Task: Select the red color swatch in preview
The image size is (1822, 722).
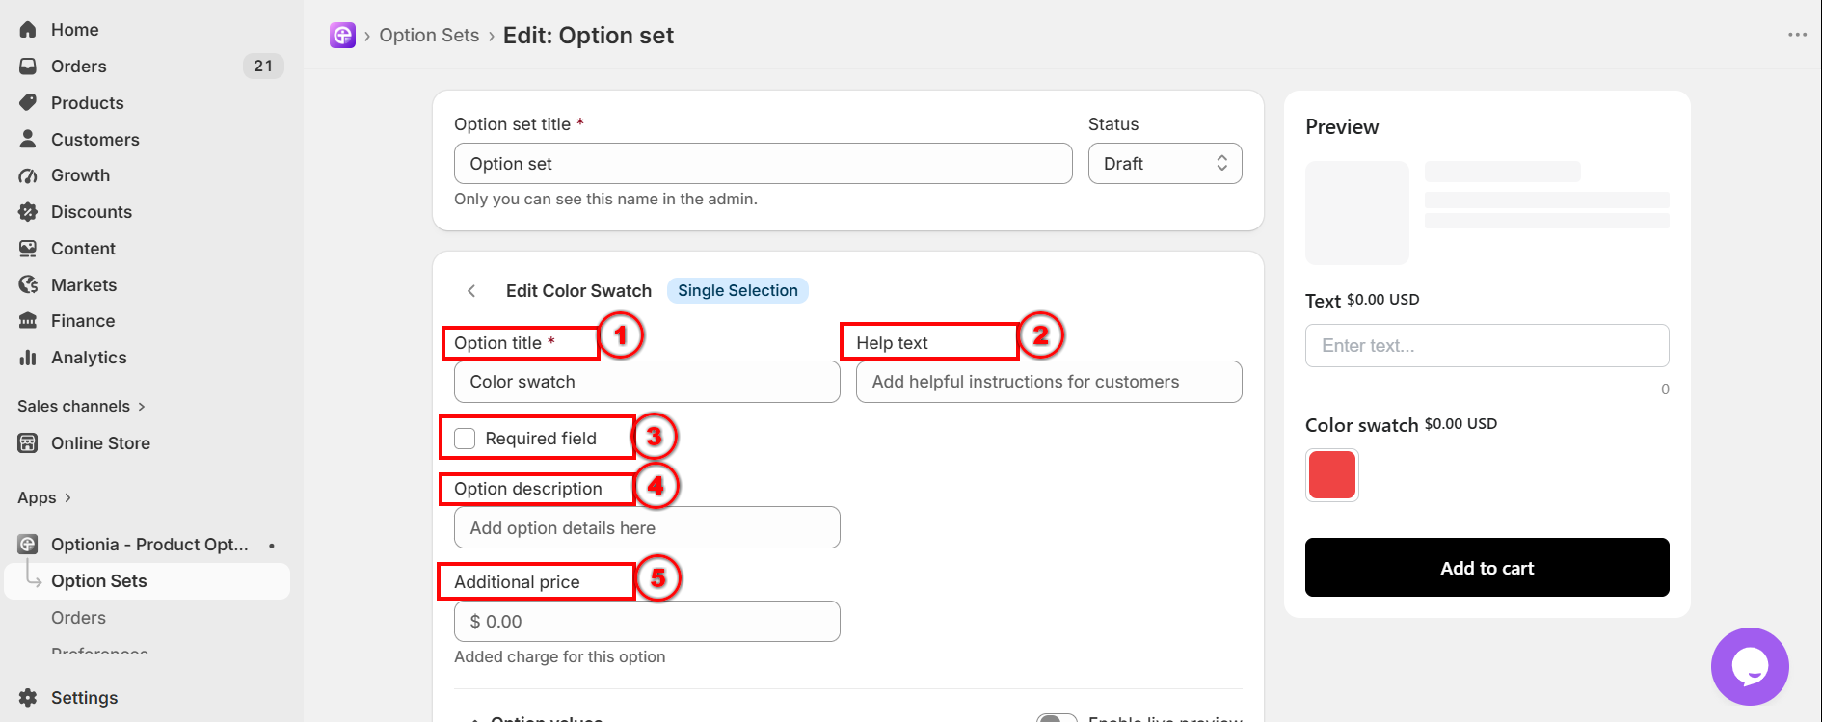Action: (1332, 475)
